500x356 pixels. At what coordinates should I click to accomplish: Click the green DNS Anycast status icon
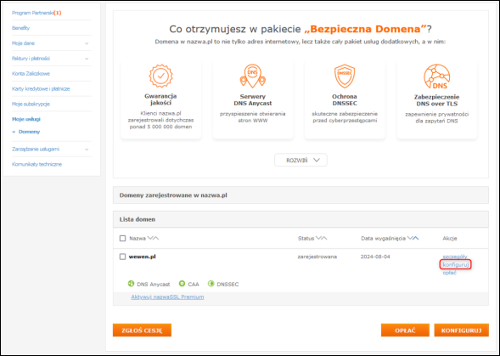click(131, 284)
